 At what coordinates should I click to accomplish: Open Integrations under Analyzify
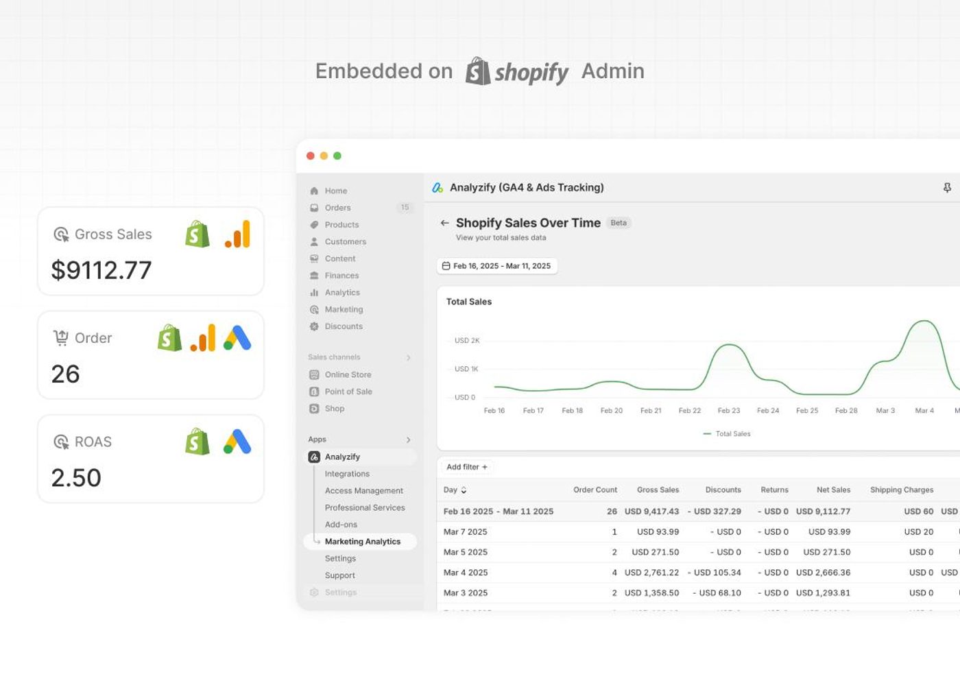[x=347, y=474]
